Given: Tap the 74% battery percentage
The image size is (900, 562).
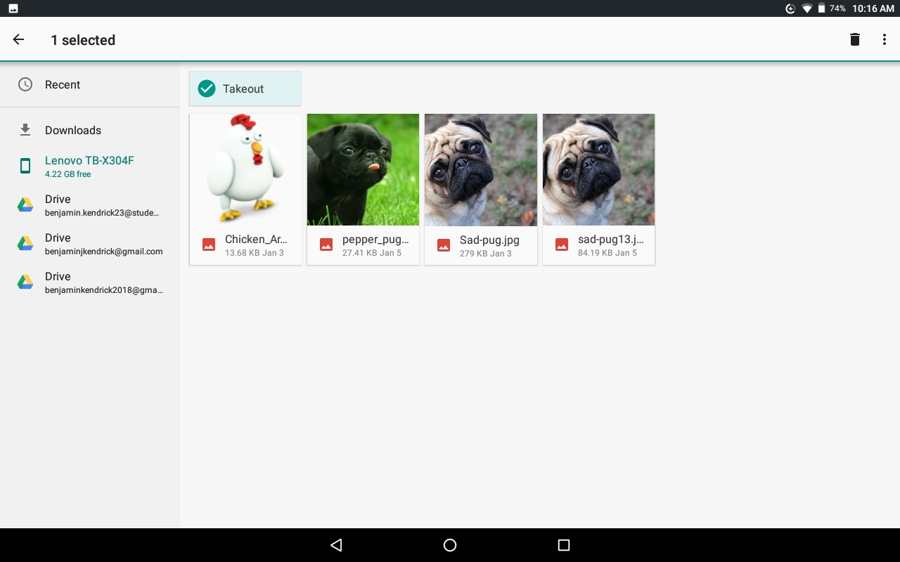Looking at the screenshot, I should tap(837, 8).
